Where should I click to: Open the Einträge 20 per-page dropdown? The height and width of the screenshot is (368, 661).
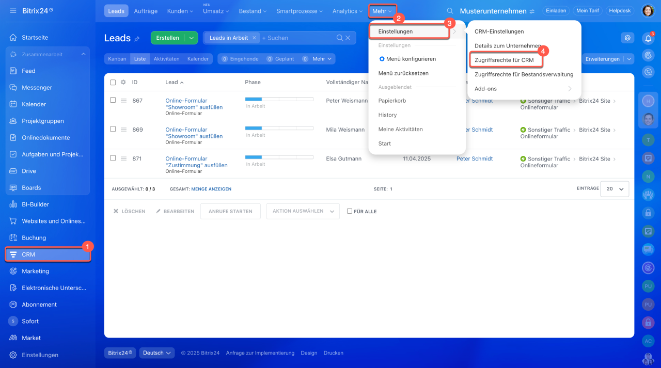tap(615, 189)
